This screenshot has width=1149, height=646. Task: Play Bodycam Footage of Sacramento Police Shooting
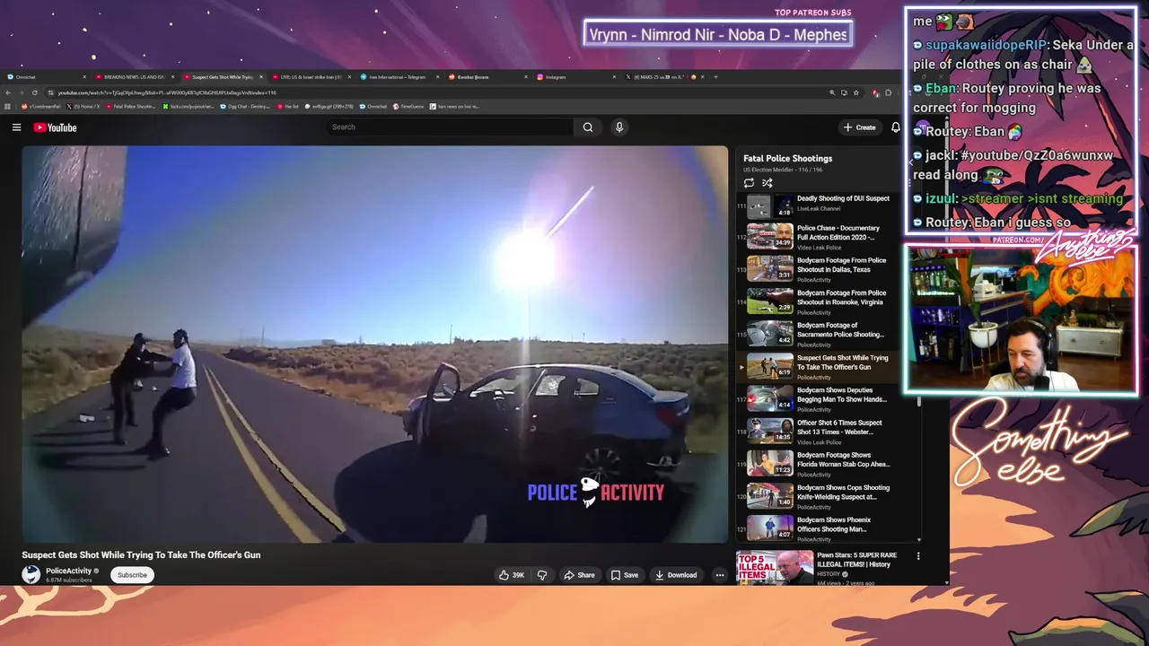pyautogui.click(x=830, y=334)
